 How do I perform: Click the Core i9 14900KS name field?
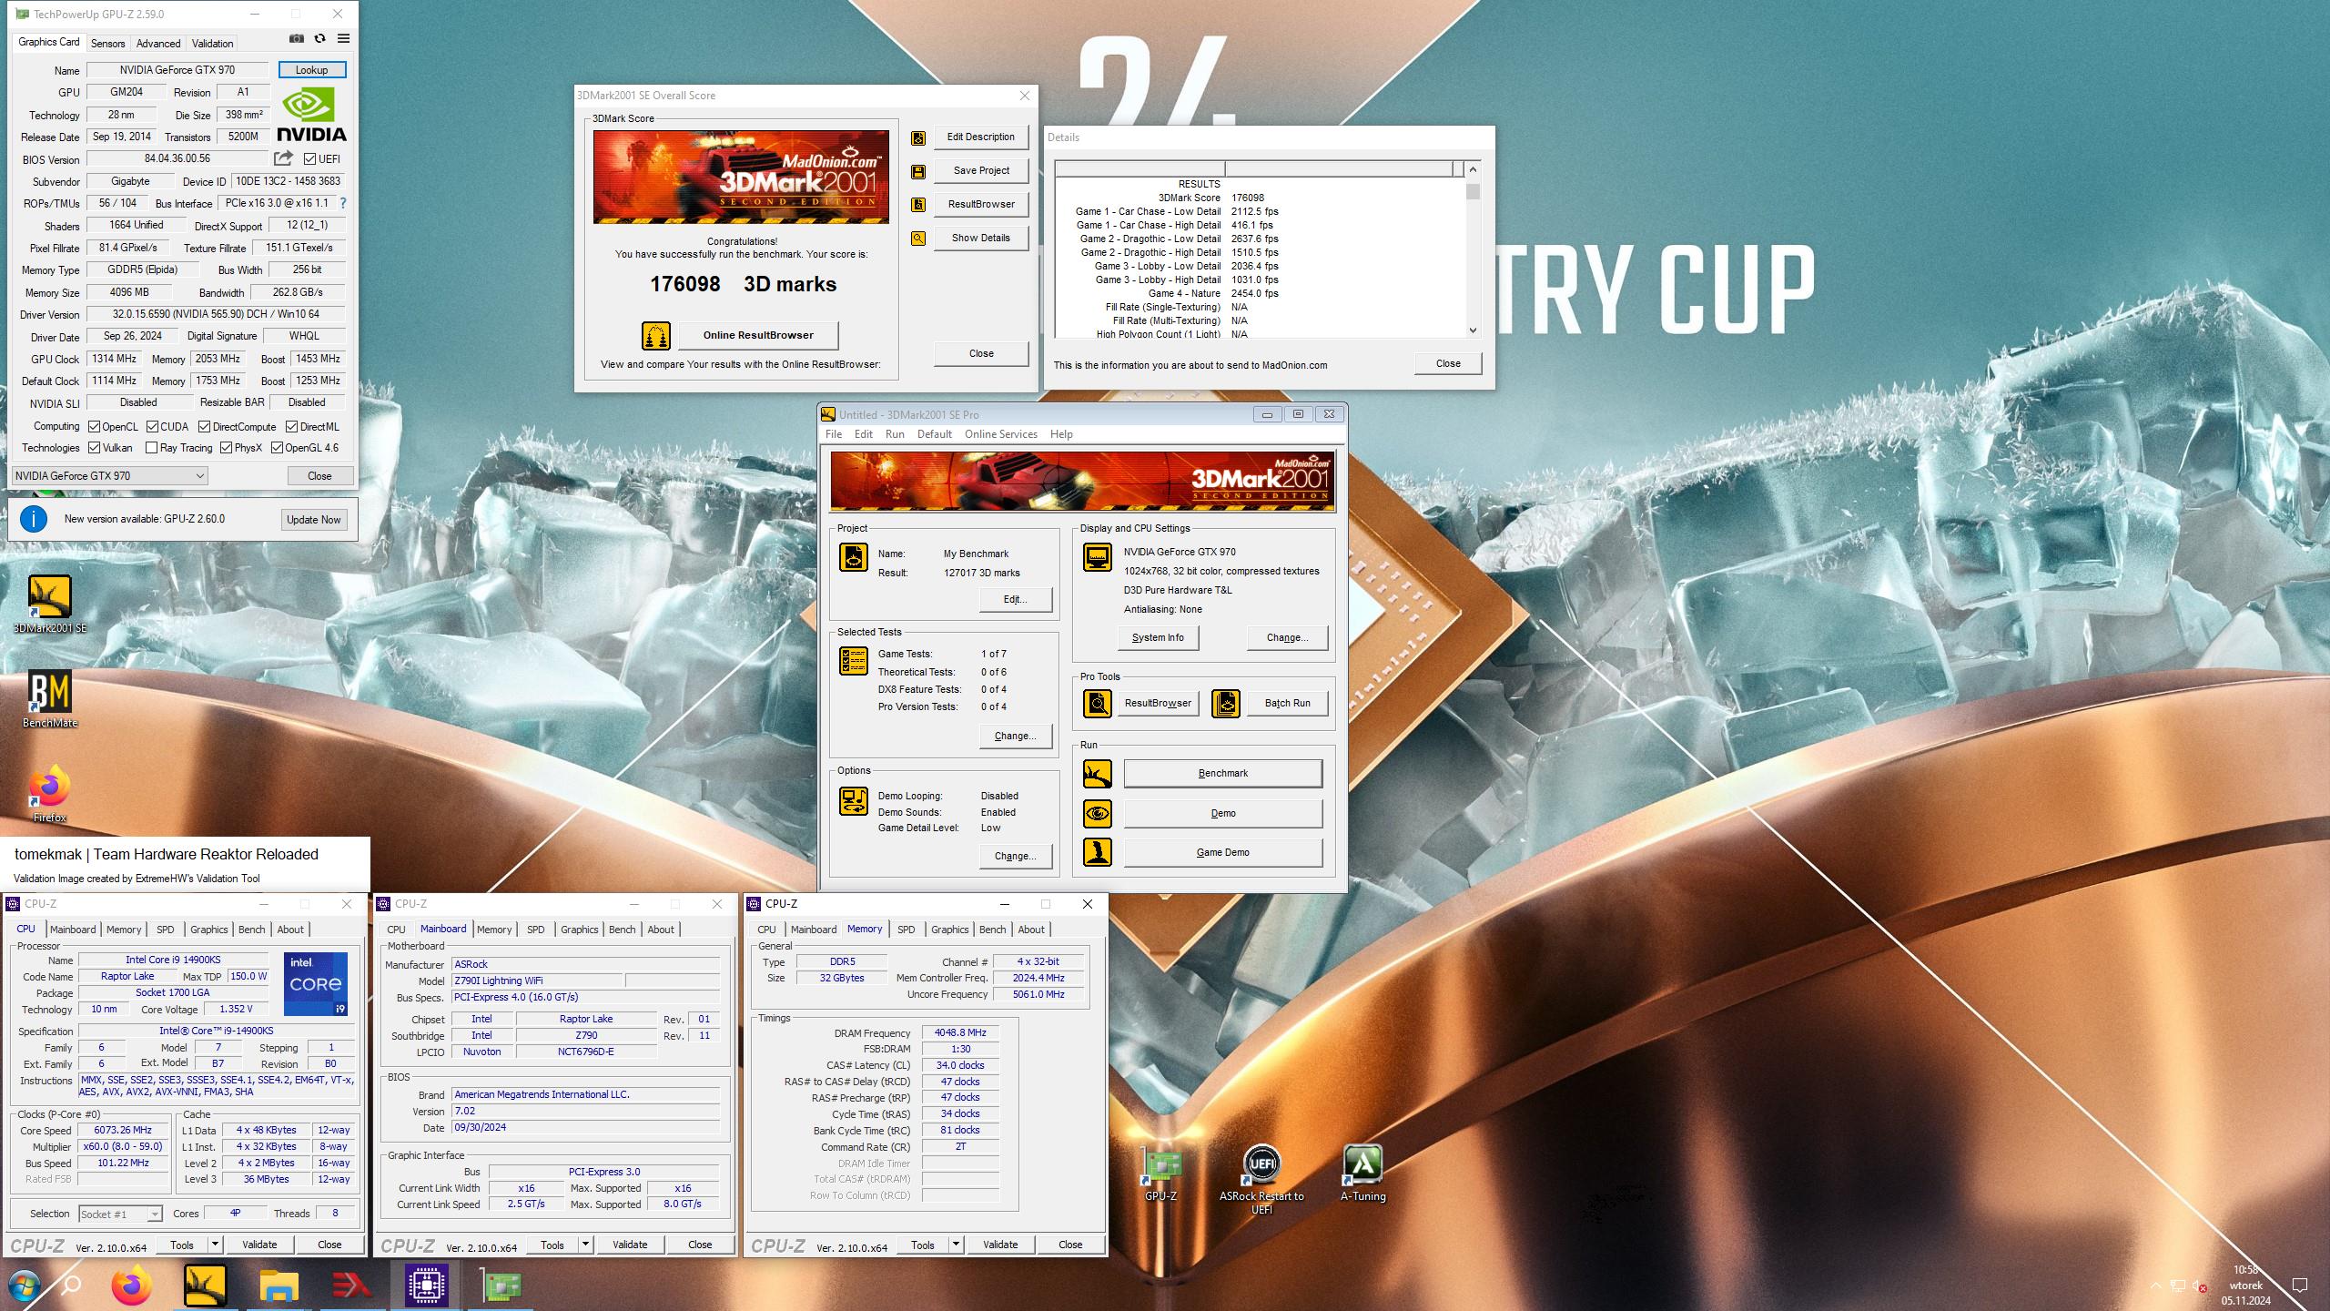tap(173, 960)
